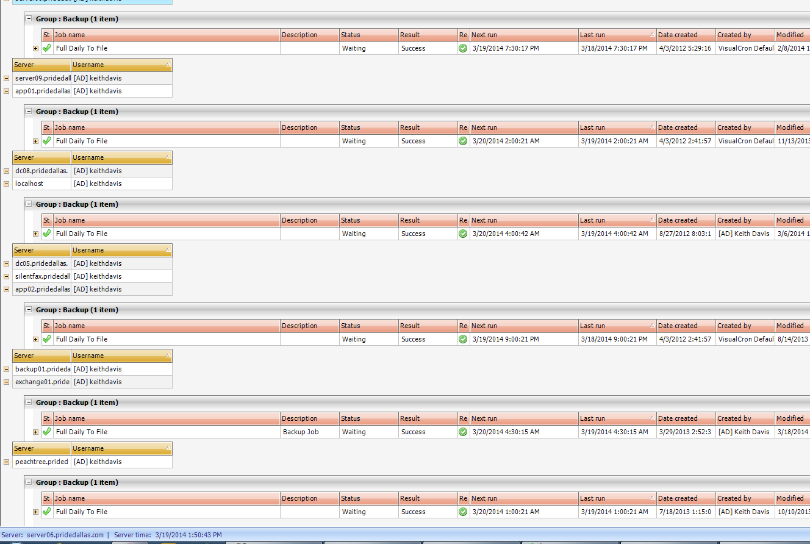The width and height of the screenshot is (810, 544).
Task: Sort by Username column above the peachtree row
Action: click(121, 448)
